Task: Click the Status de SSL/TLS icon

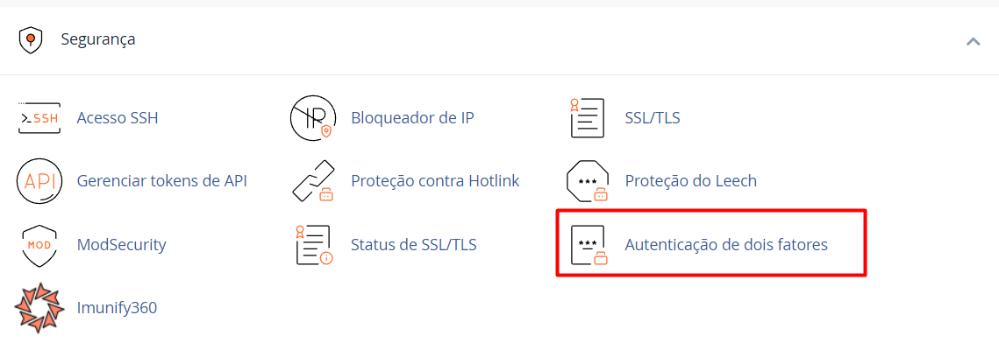Action: [x=313, y=245]
